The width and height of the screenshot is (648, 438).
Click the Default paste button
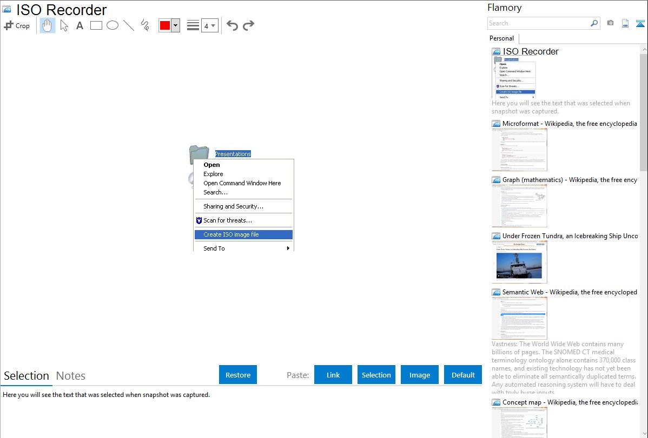tap(463, 375)
